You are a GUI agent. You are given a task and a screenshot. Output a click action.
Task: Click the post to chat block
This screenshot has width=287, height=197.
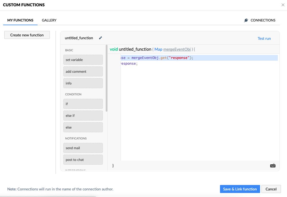(83, 160)
